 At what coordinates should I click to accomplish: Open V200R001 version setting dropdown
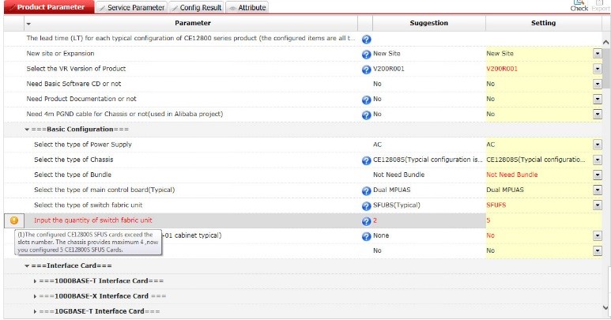[x=598, y=69]
